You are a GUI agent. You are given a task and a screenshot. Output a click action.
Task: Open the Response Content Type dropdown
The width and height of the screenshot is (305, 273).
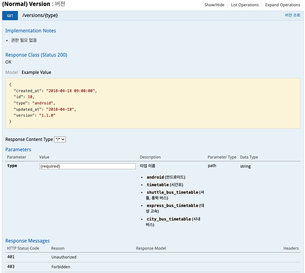click(x=60, y=139)
